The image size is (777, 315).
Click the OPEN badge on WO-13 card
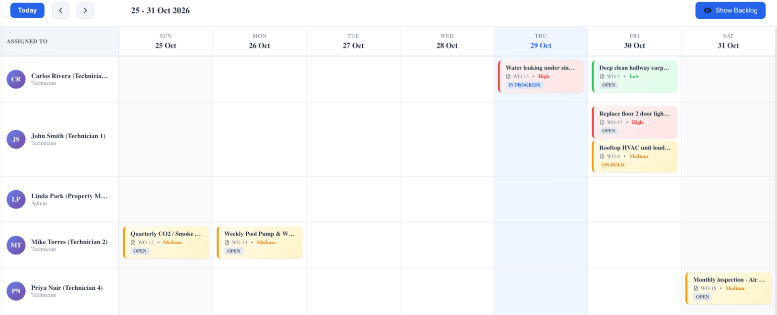[233, 251]
